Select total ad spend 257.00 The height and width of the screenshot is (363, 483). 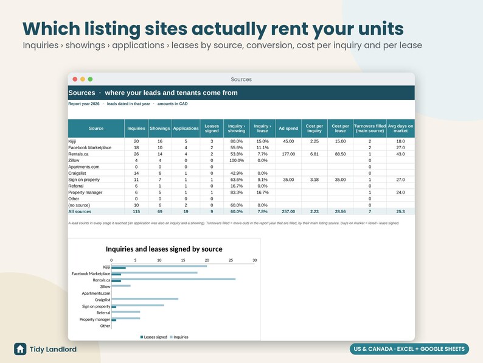tap(288, 211)
